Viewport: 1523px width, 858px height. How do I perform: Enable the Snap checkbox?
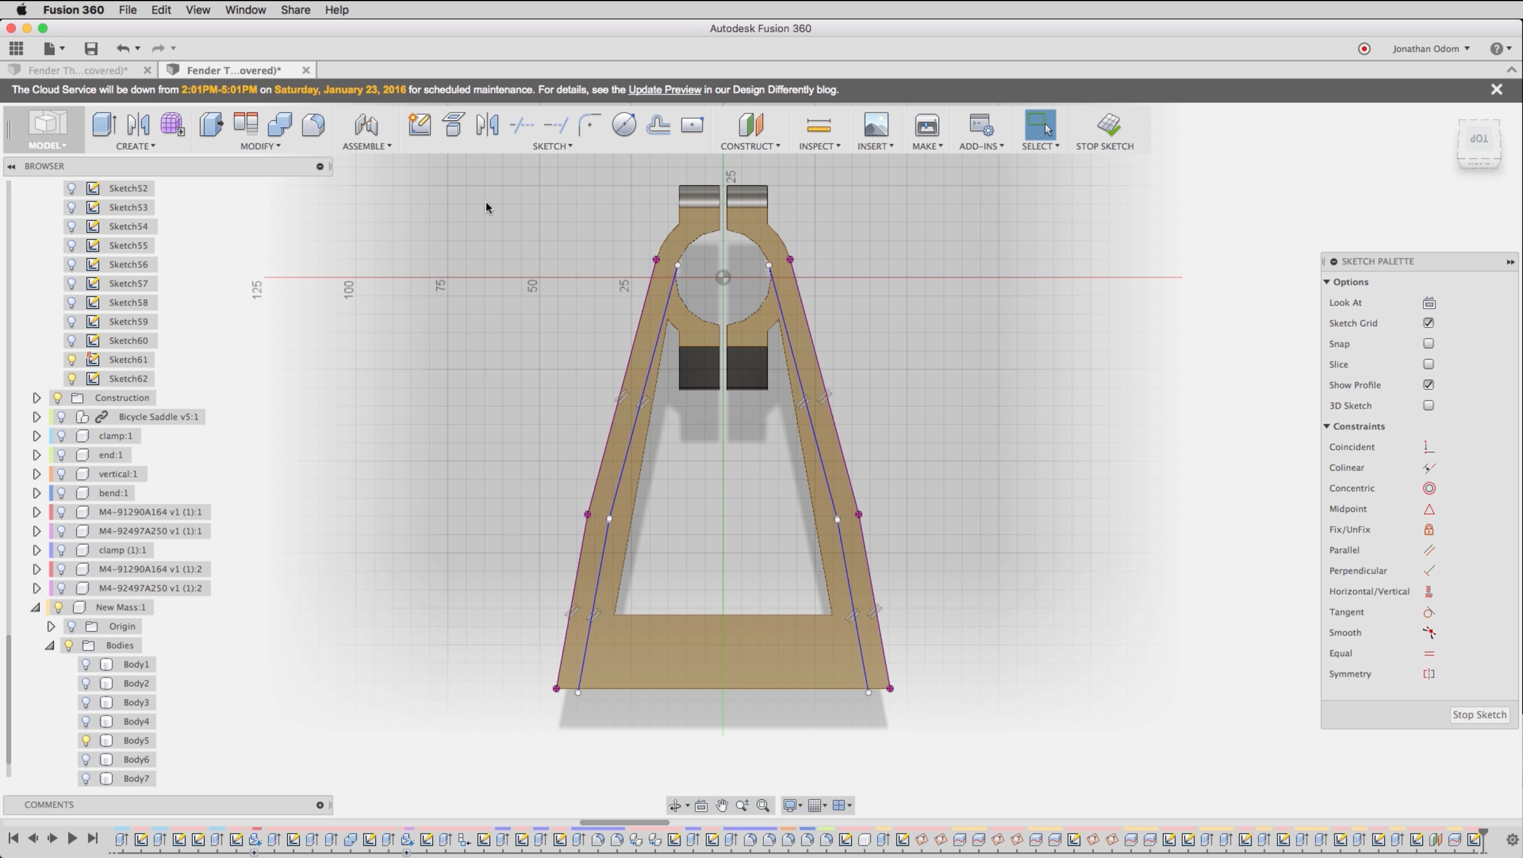click(x=1428, y=344)
